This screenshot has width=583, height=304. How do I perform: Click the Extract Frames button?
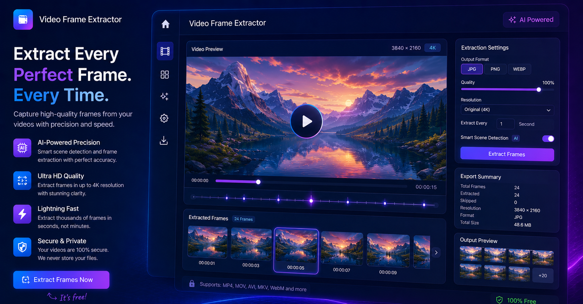pyautogui.click(x=507, y=154)
